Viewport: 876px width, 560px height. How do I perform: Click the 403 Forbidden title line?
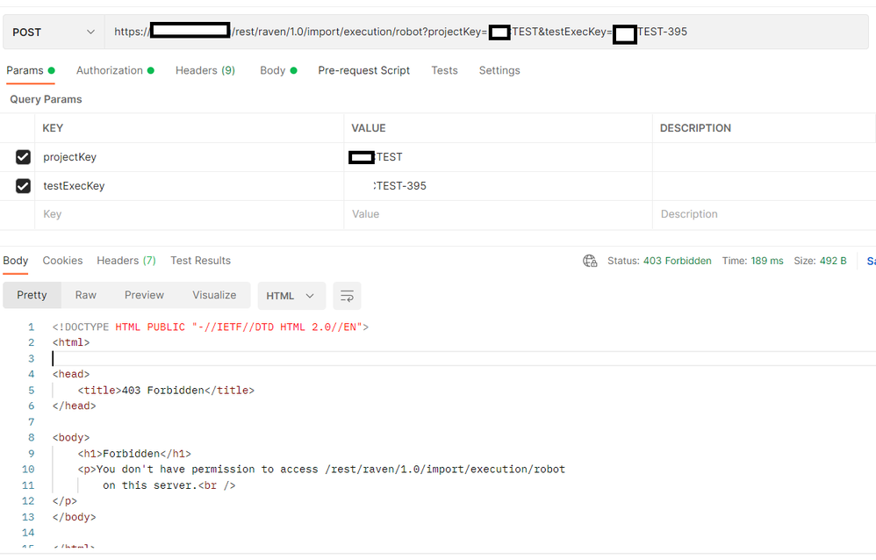tap(166, 390)
